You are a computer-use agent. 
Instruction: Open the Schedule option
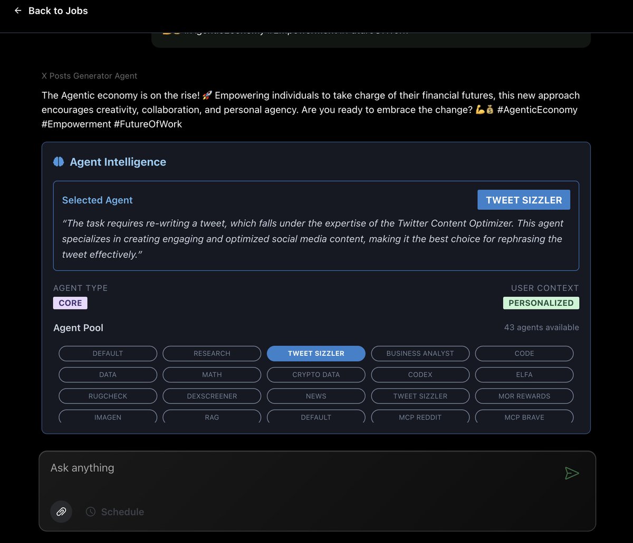pyautogui.click(x=115, y=511)
